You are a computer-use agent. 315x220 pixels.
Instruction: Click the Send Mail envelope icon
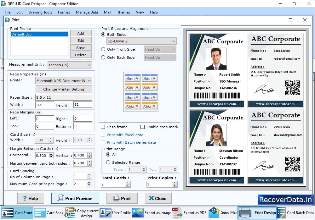[x=214, y=212]
